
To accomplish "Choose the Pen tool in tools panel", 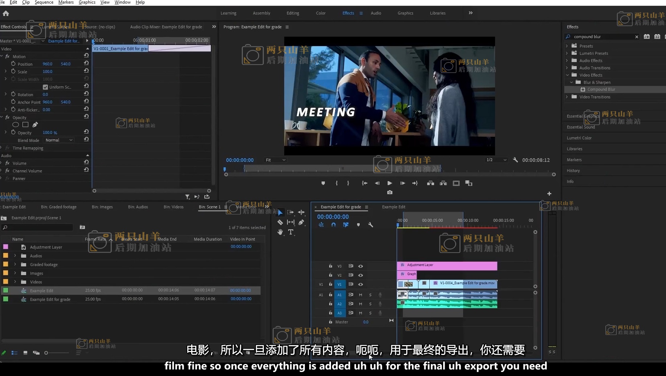I will pos(301,222).
